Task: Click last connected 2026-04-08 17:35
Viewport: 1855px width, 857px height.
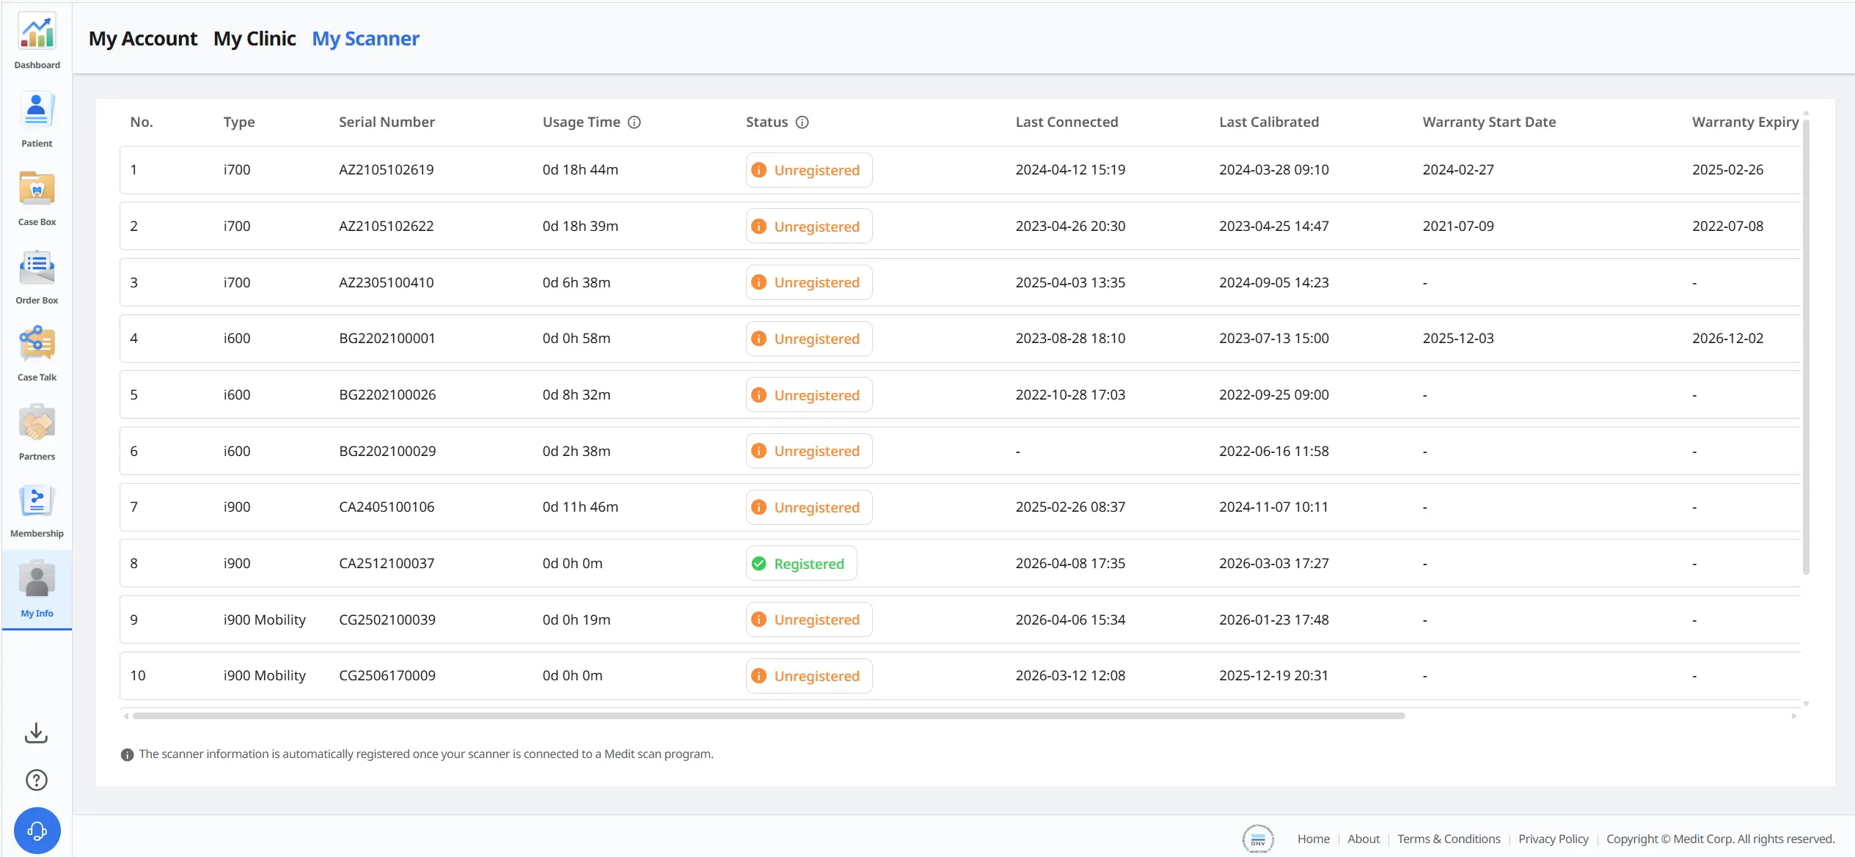Action: point(1070,564)
